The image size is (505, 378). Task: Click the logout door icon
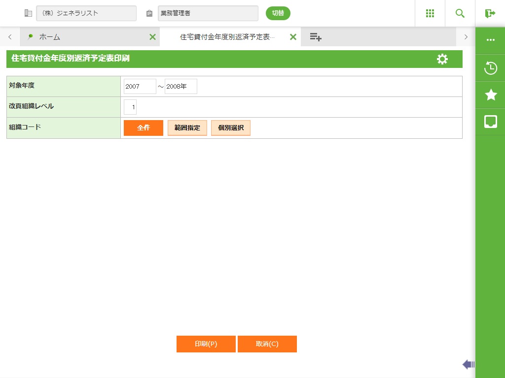[x=490, y=13]
